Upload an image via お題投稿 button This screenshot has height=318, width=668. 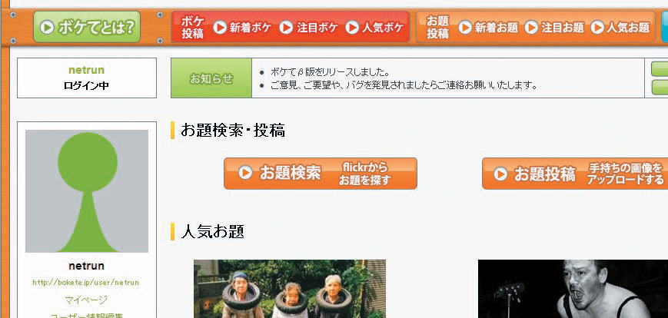tap(575, 174)
